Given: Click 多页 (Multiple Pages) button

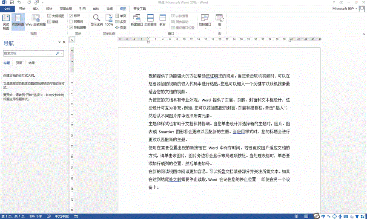Looking at the screenshot, I should [121, 21].
